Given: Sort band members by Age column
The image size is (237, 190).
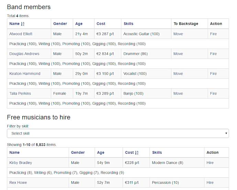Looking at the screenshot, I should 79,24.
